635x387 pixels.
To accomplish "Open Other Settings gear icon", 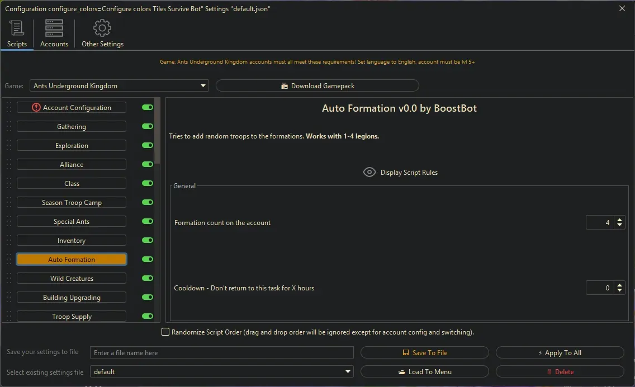I will click(x=102, y=28).
